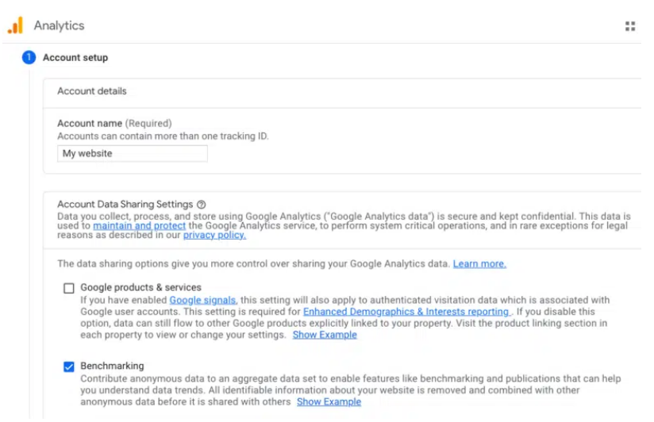Click the Google products & services label

(x=141, y=288)
